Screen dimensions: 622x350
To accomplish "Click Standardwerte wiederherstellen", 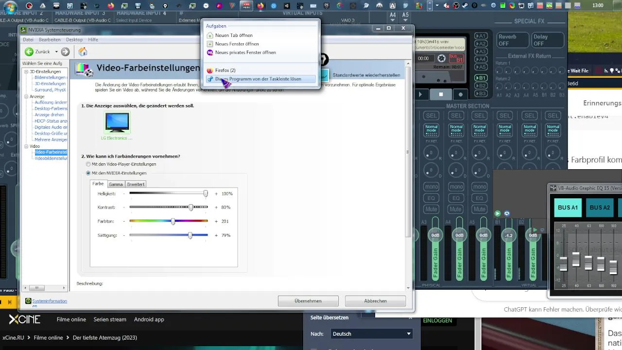I will click(366, 75).
